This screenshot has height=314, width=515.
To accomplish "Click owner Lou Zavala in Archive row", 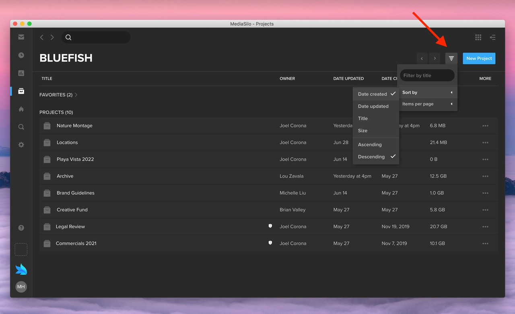I will click(x=292, y=176).
